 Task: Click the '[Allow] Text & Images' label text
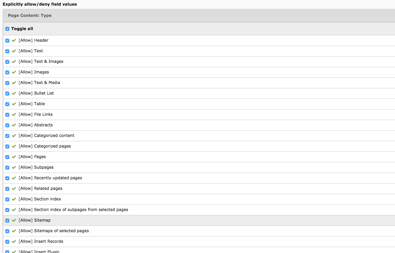[41, 62]
